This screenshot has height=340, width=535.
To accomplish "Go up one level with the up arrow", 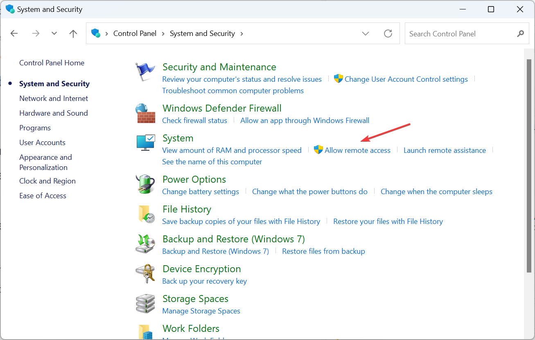I will coord(73,34).
